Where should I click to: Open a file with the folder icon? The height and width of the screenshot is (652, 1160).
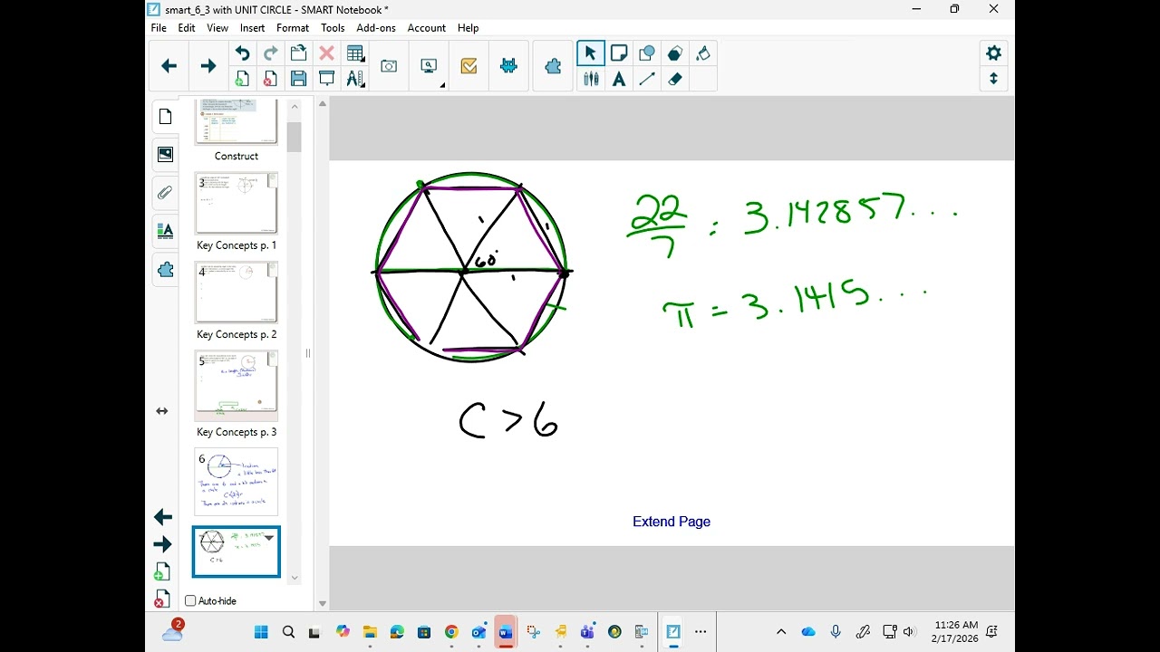click(298, 53)
